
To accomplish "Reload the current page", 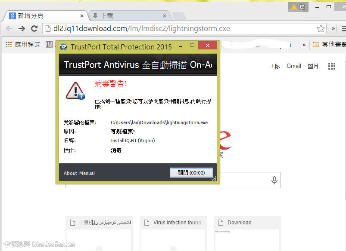I will click(34, 29).
